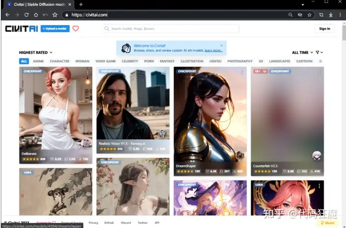
Task: Open the Twitter footer link
Action: 143,223
